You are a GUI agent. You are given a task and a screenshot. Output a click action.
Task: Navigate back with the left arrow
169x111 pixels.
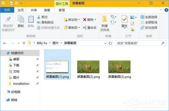tap(5, 43)
